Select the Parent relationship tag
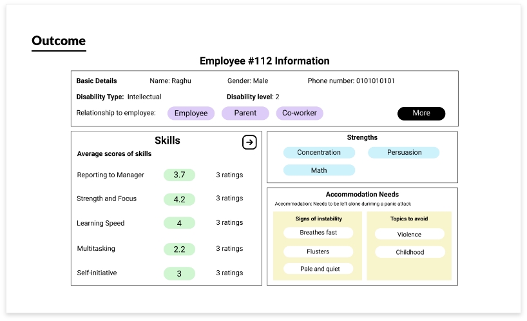The image size is (527, 321). pyautogui.click(x=245, y=113)
